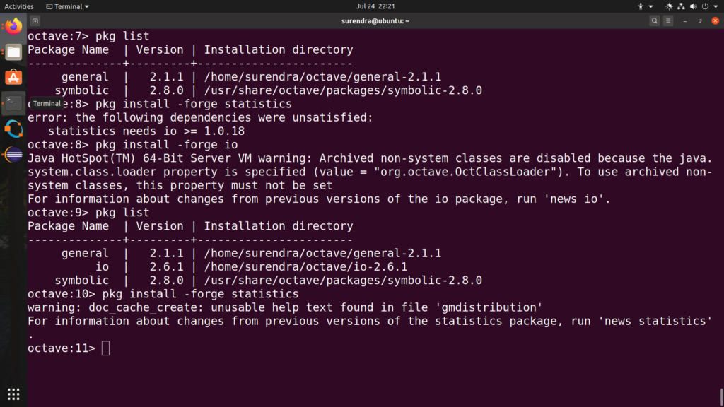Open the Files application from the dock
This screenshot has height=407, width=724.
pyautogui.click(x=13, y=52)
